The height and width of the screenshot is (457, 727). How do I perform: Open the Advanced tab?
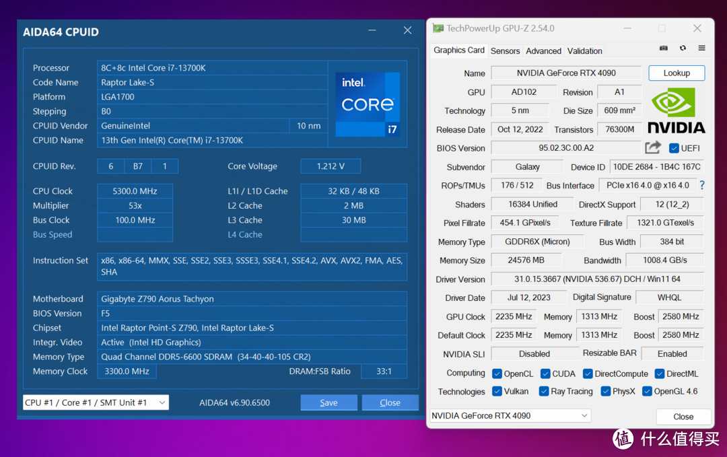click(x=543, y=51)
